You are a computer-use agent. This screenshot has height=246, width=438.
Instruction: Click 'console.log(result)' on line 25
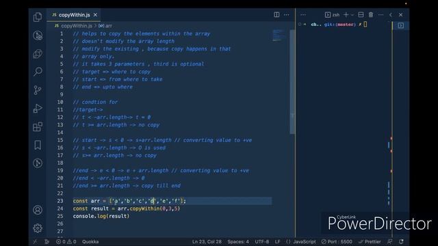click(101, 216)
